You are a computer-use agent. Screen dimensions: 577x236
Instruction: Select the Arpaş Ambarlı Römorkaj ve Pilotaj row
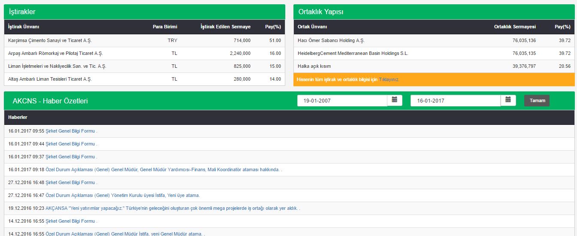[145, 53]
